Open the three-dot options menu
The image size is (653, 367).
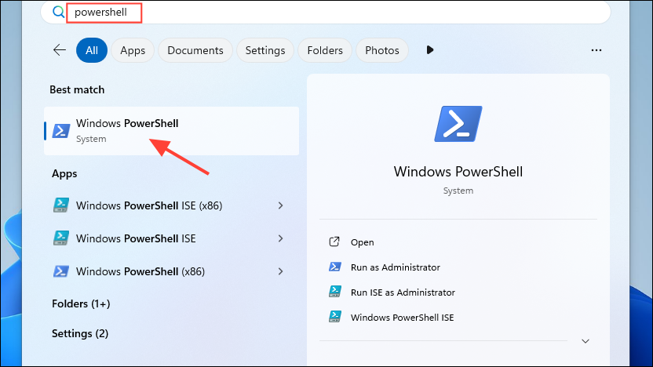(596, 50)
